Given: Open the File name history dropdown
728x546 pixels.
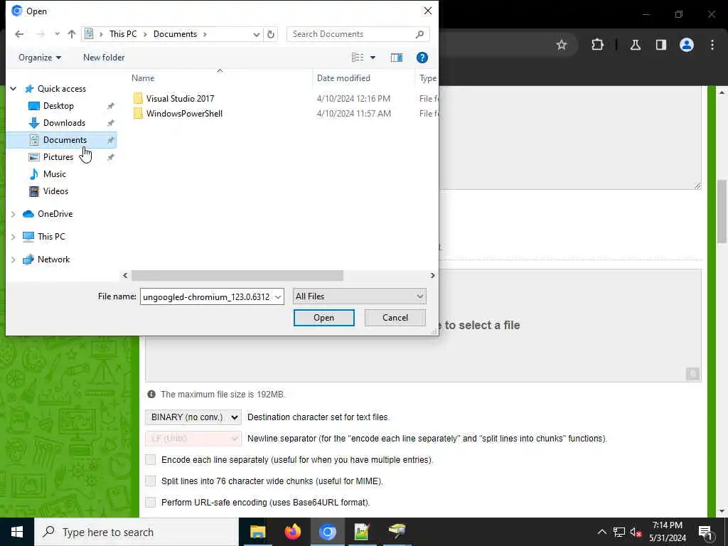Looking at the screenshot, I should click(278, 296).
